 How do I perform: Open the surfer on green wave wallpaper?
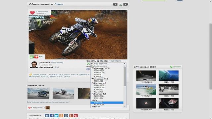(146, 90)
